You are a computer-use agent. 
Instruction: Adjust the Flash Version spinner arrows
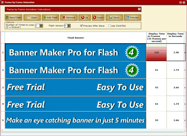pyautogui.click(x=69, y=26)
